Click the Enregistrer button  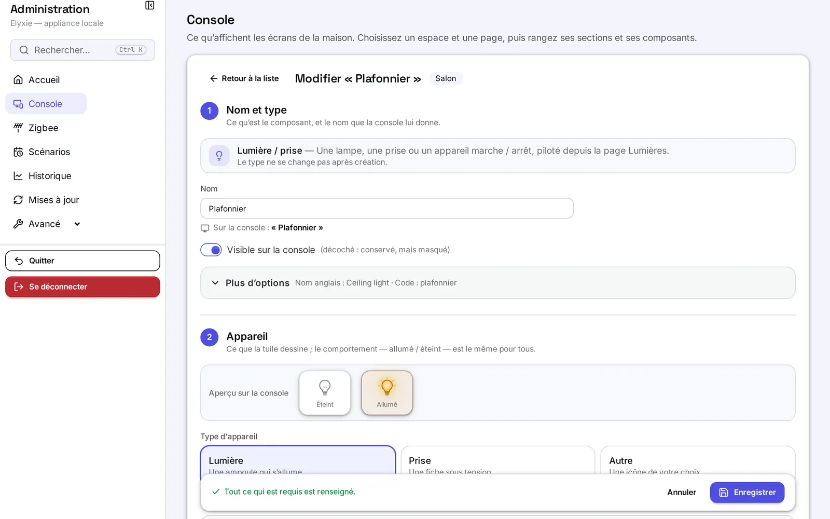click(747, 493)
